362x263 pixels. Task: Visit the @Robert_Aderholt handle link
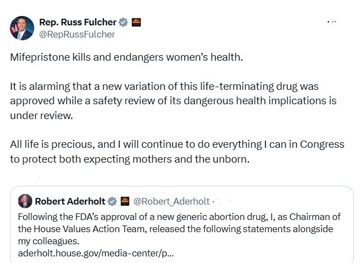(x=172, y=201)
